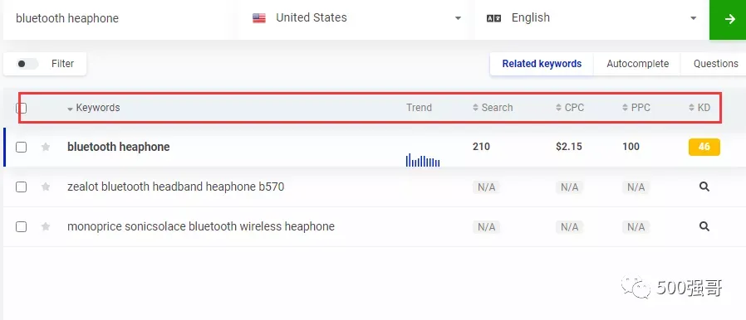Click the green arrow search button
746x320 pixels.
click(728, 19)
